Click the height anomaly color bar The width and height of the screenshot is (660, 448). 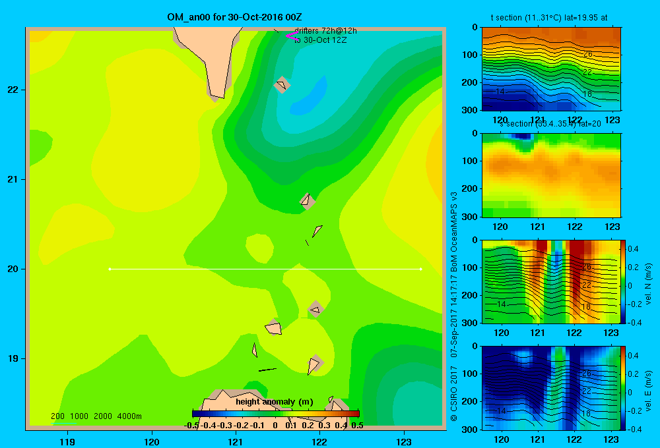[276, 414]
